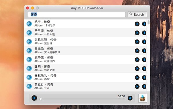Play the 龚玥 - 传奇 track

tap(137, 69)
